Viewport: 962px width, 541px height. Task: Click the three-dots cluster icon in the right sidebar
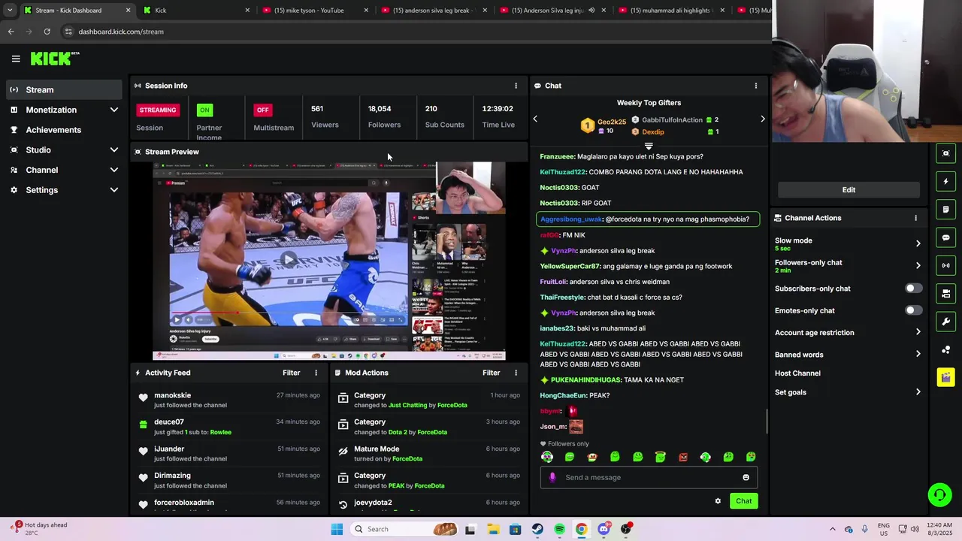(946, 349)
